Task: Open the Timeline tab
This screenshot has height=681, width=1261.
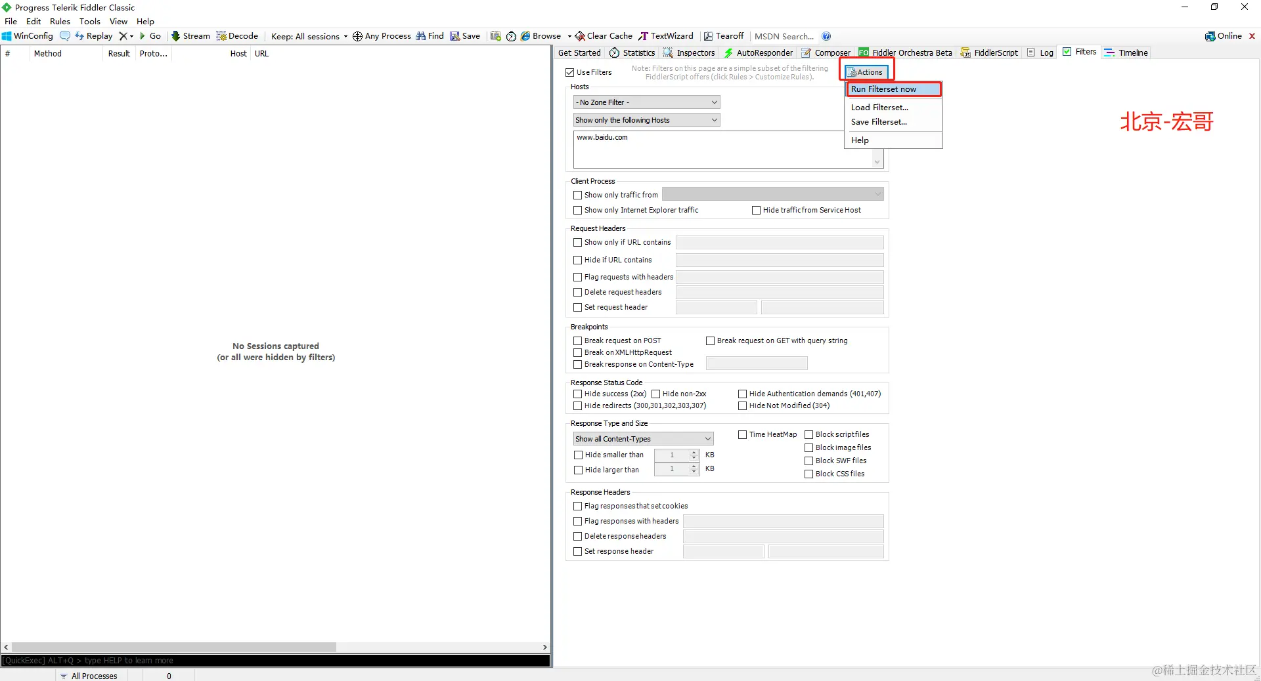Action: 1126,52
